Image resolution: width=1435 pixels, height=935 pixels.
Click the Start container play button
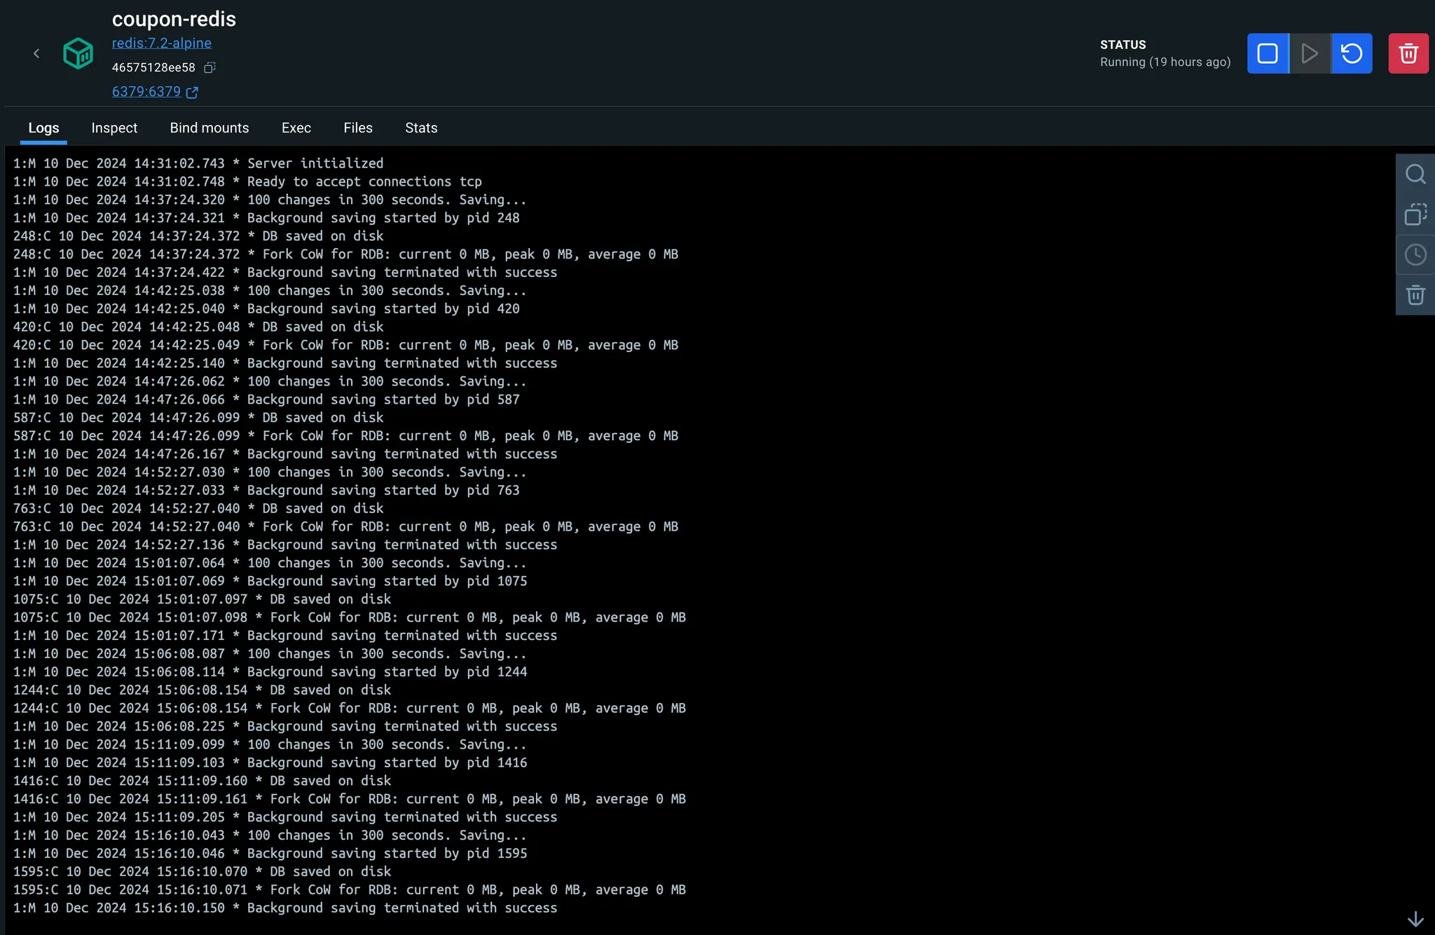click(1309, 53)
